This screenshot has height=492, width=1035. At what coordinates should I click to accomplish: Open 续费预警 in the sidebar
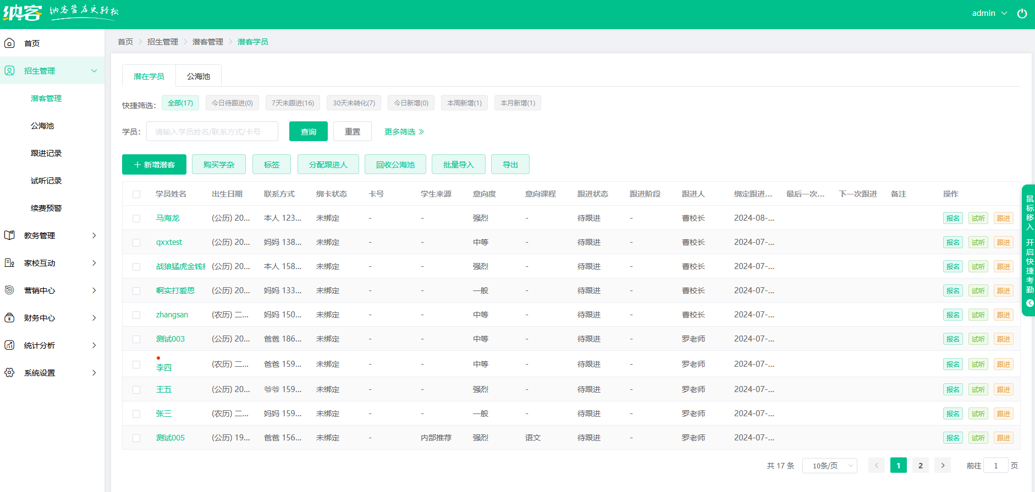pos(46,208)
